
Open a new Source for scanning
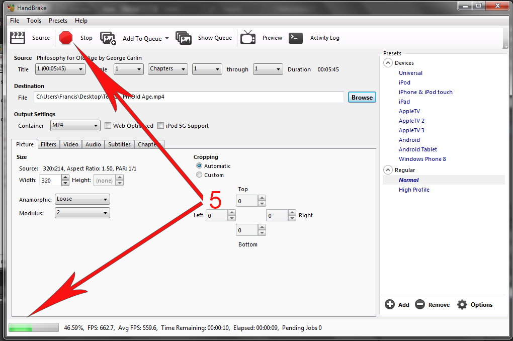coord(31,38)
